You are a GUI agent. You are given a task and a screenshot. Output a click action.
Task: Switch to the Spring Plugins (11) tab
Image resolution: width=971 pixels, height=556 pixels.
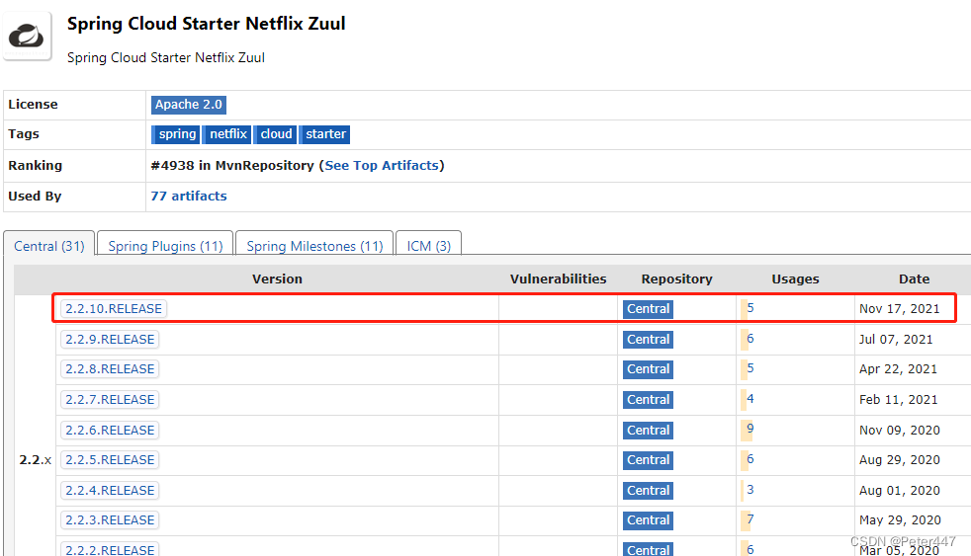pyautogui.click(x=165, y=246)
